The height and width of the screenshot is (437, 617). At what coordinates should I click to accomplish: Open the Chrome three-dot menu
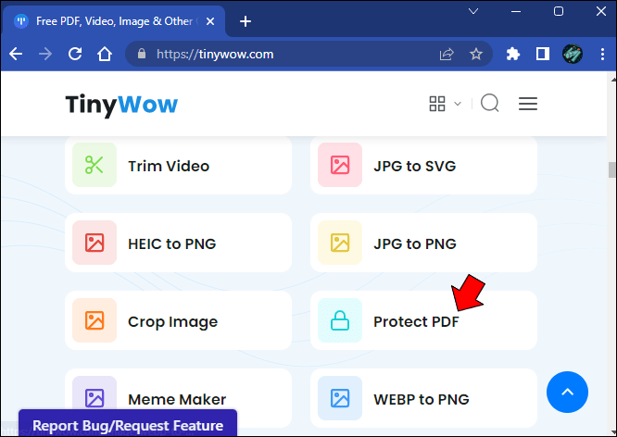coord(602,54)
